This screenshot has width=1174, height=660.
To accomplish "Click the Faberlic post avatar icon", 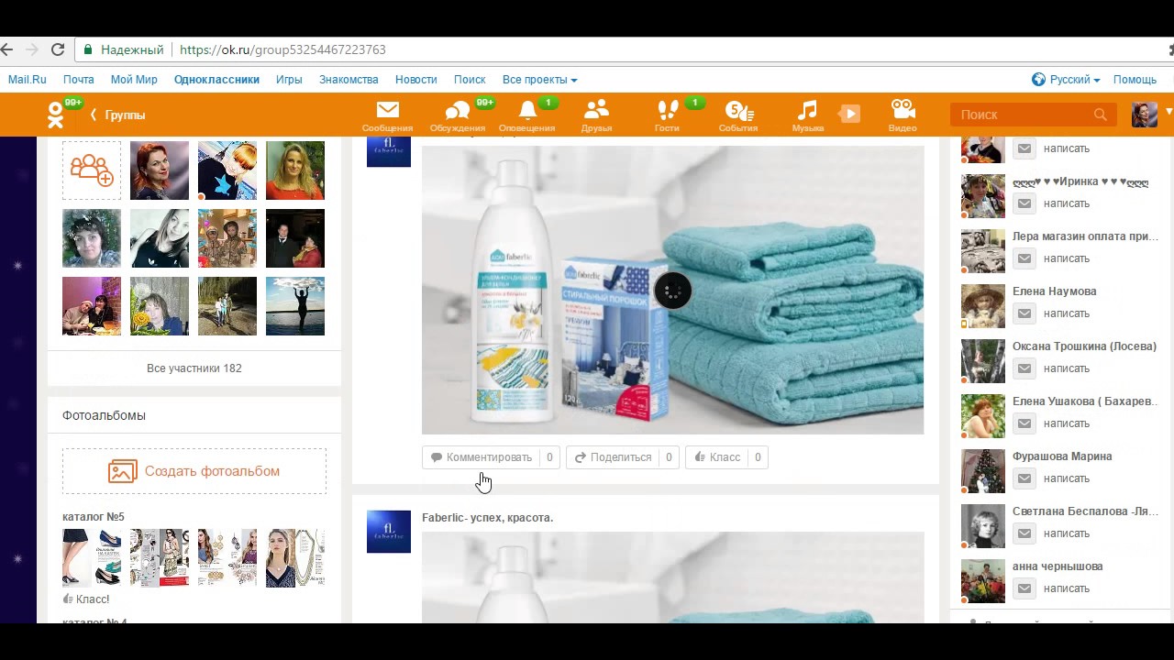I will 389,532.
